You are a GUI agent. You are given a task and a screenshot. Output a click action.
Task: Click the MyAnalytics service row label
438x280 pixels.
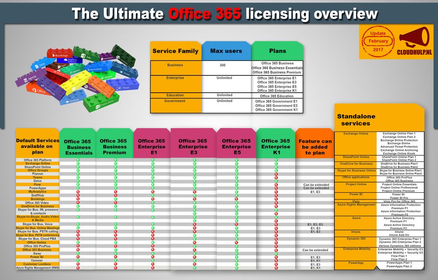(x=37, y=192)
